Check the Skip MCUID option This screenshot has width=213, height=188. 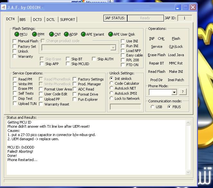(68, 64)
